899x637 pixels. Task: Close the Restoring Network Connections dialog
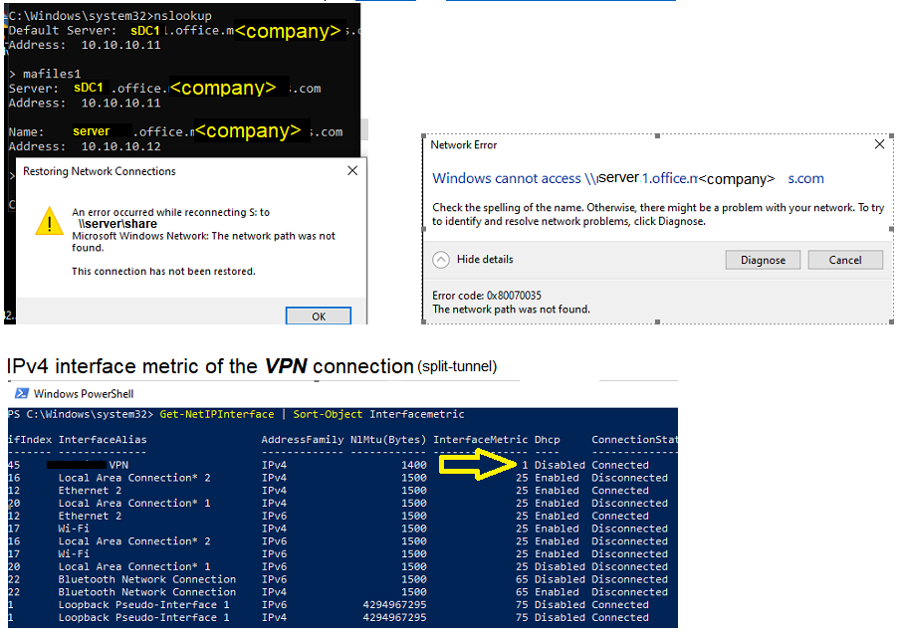coord(352,171)
